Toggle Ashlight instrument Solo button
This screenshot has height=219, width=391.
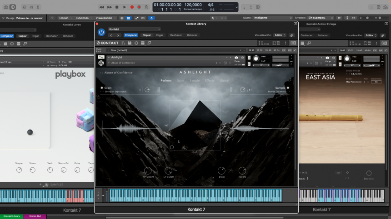249,58
